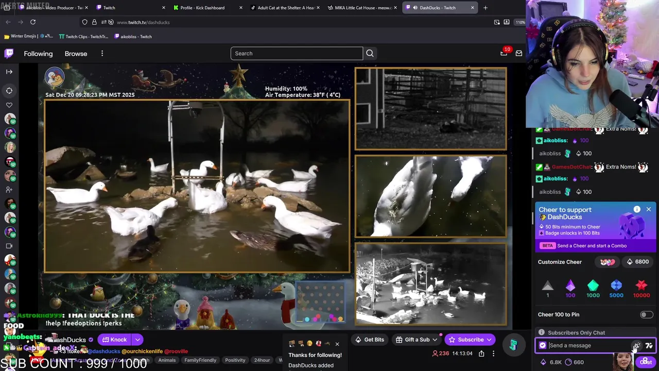Go back with the browser back arrow

pyautogui.click(x=8, y=22)
